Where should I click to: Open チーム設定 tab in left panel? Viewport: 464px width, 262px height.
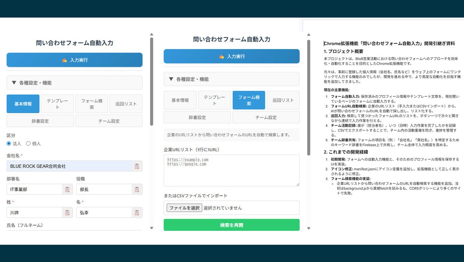pyautogui.click(x=109, y=121)
